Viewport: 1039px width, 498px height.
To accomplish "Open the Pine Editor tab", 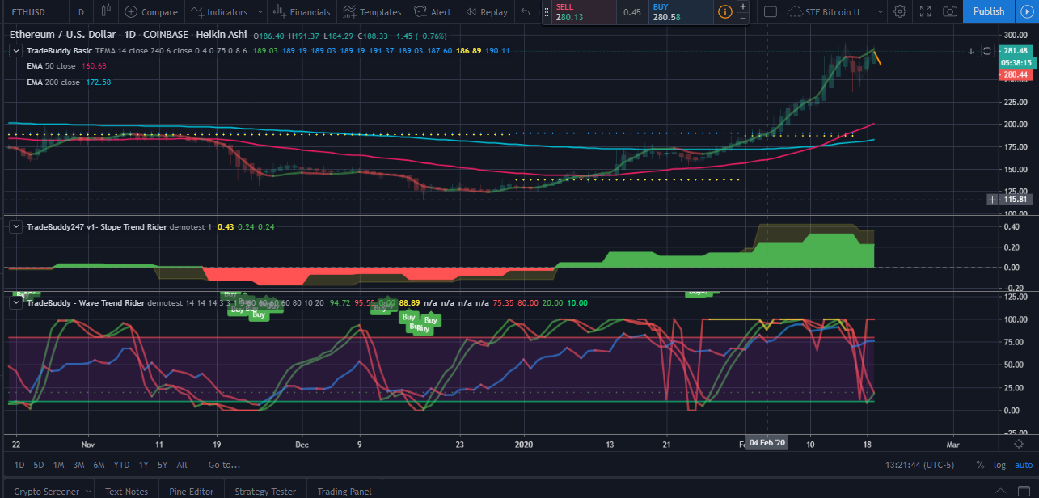I will pos(191,491).
